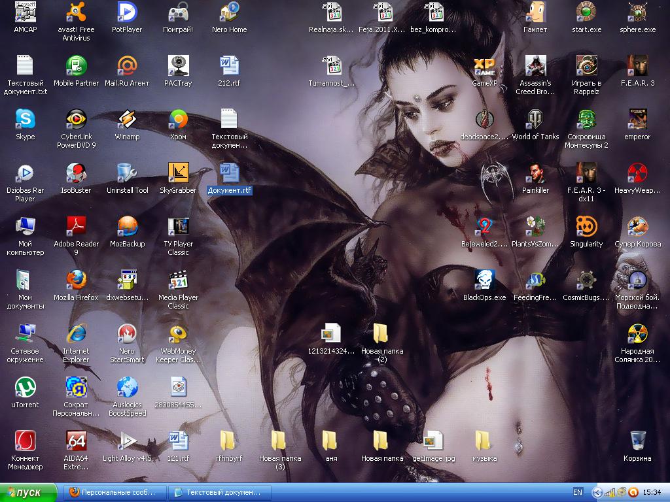Select the Nero StartSmart icon

point(127,333)
